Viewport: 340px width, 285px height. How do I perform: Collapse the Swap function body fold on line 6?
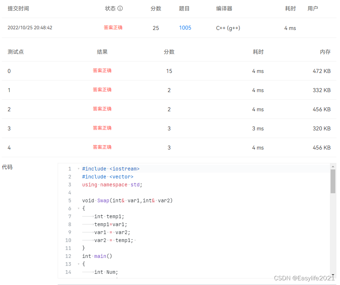pos(78,208)
